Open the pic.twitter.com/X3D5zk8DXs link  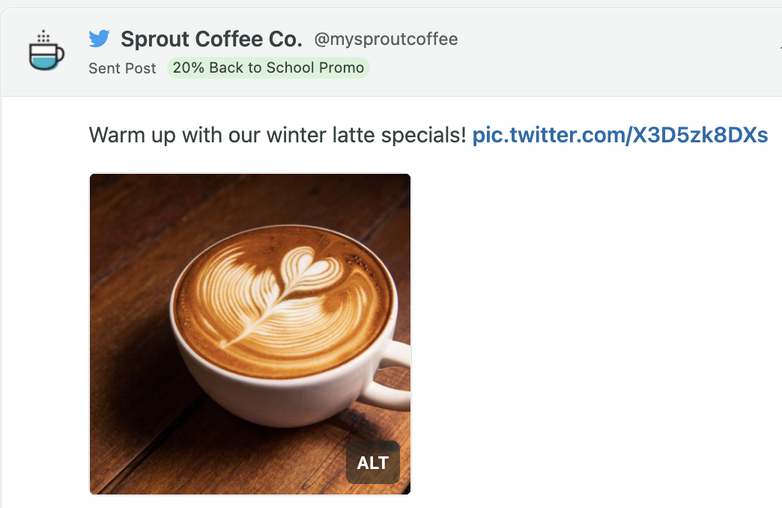620,135
